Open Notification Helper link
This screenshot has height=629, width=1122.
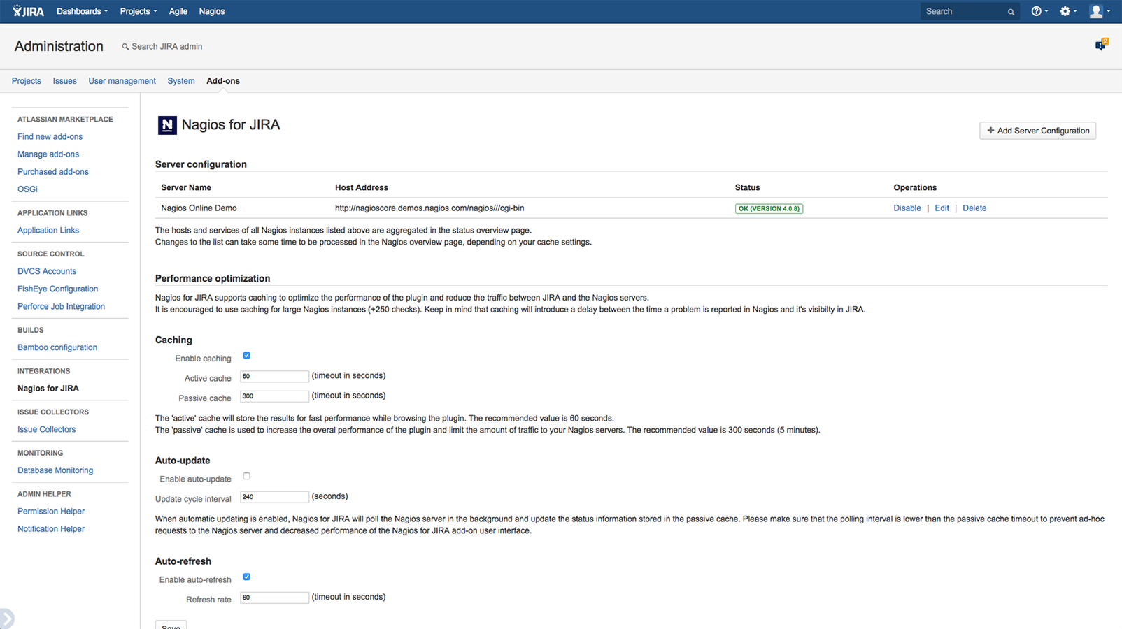click(x=51, y=529)
